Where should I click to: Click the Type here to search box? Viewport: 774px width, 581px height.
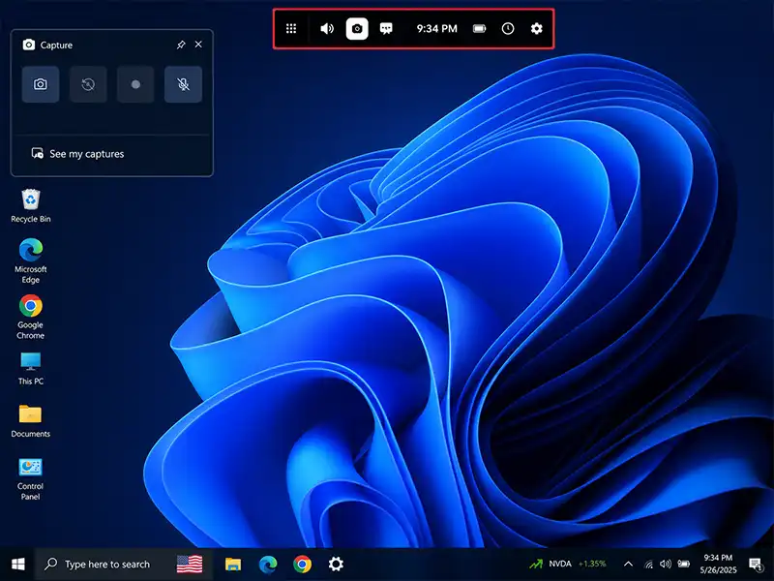[124, 564]
